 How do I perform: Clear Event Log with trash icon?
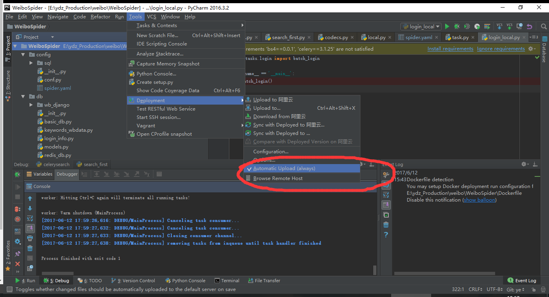[386, 225]
